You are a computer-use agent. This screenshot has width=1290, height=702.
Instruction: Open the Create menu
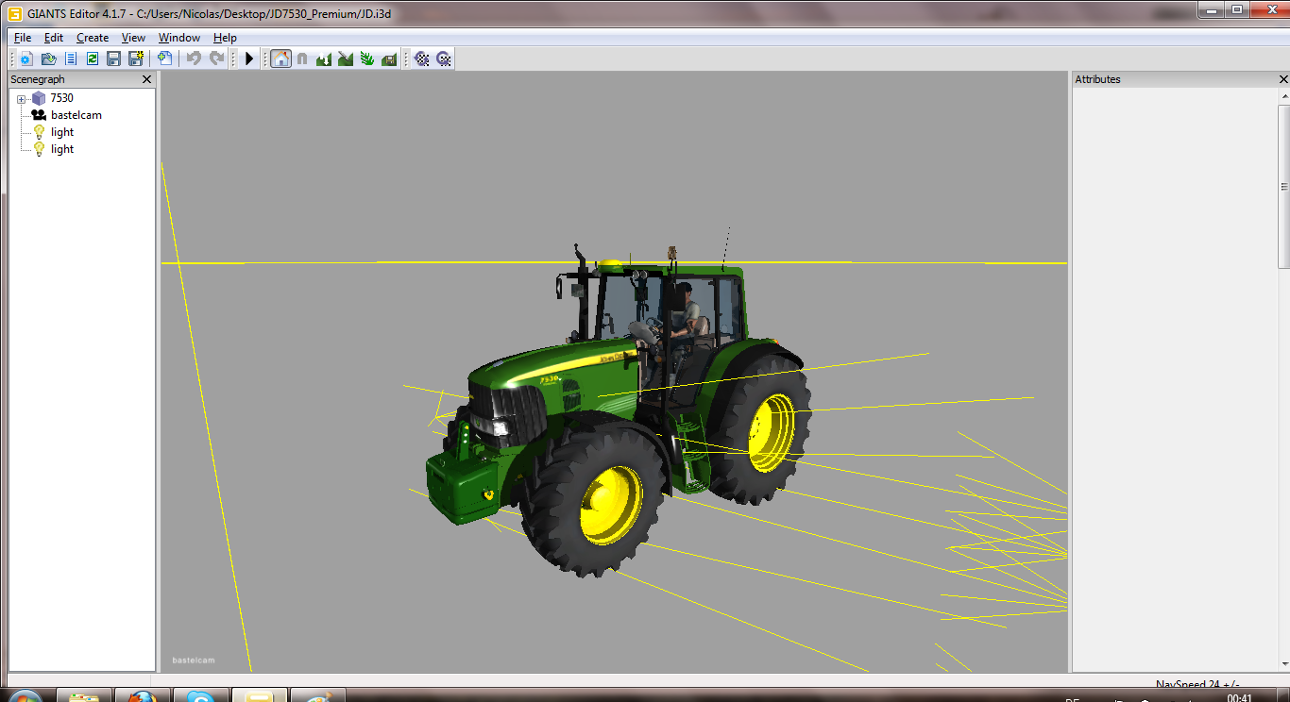tap(93, 38)
